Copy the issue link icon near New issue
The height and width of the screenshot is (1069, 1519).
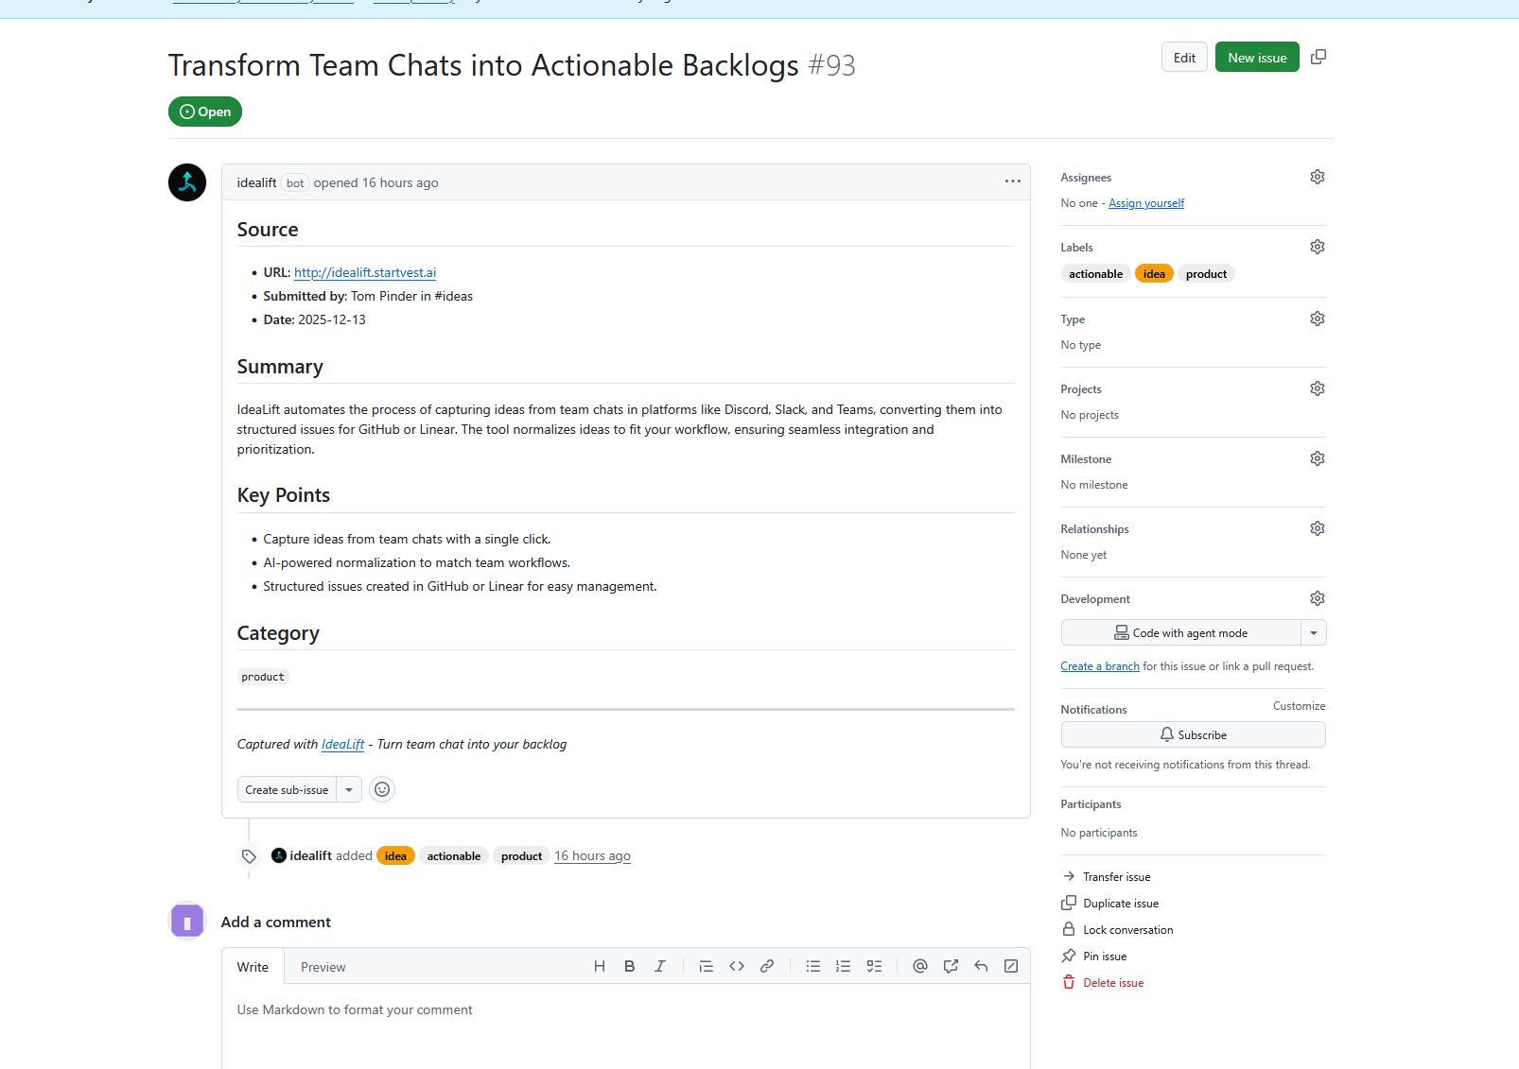coord(1318,57)
